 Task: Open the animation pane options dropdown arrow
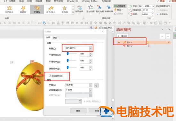tap(162, 29)
